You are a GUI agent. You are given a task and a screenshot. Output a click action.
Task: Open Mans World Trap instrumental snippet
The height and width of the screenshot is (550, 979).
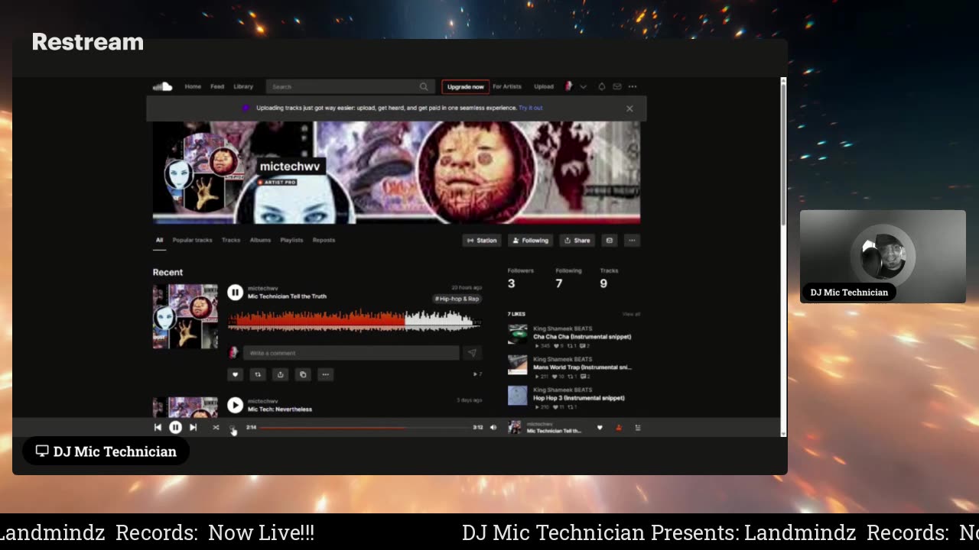point(582,367)
